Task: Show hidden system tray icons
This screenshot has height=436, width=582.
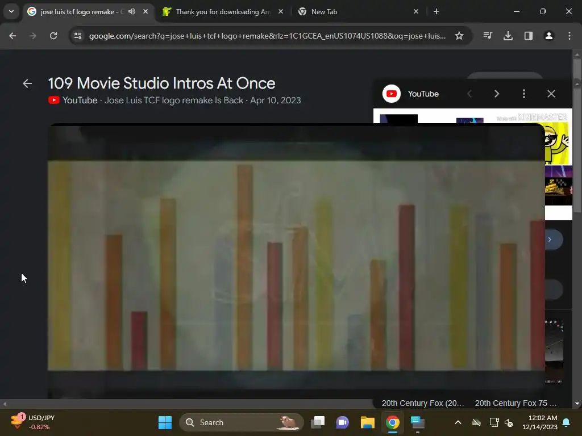Action: point(458,422)
